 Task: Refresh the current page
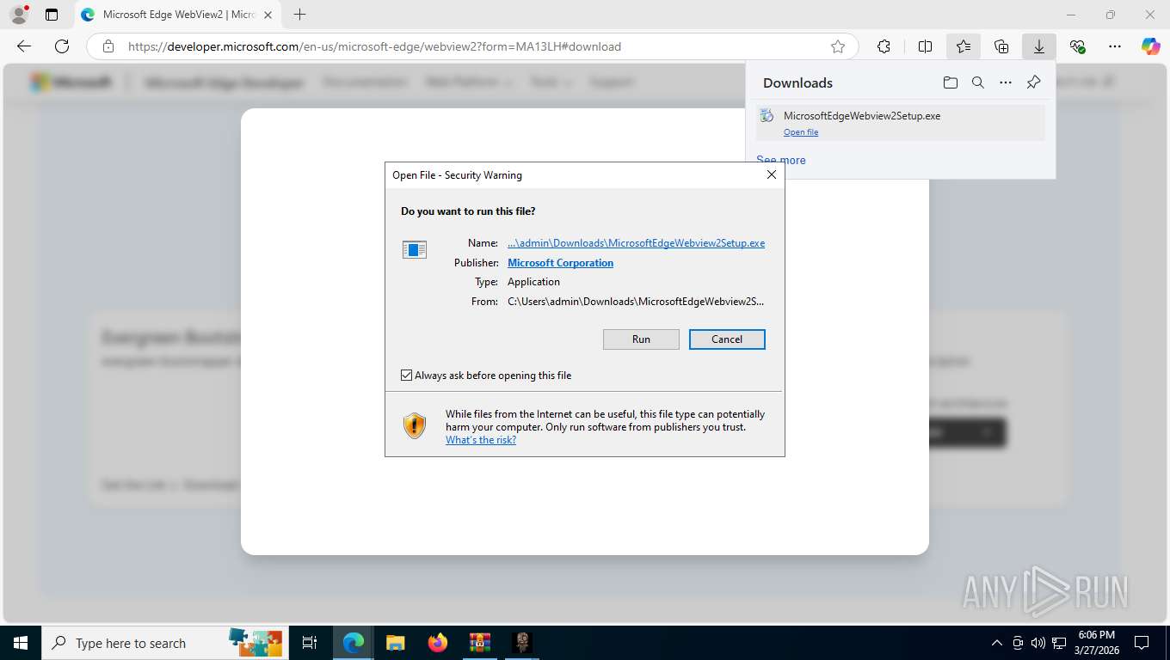62,46
